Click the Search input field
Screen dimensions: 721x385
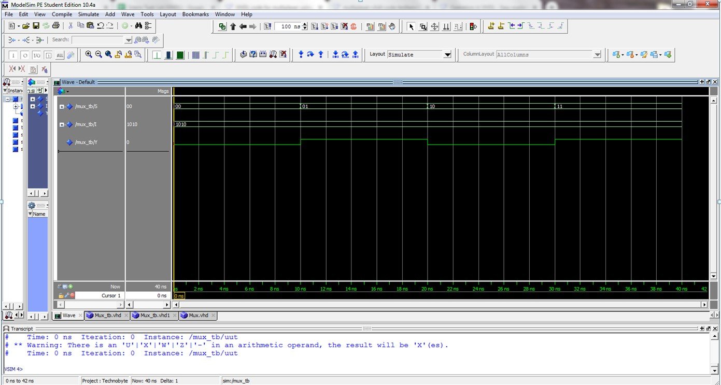[x=98, y=40]
